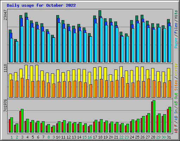Click day label 1 on the x-axis
The image size is (180, 141).
coord(12,137)
